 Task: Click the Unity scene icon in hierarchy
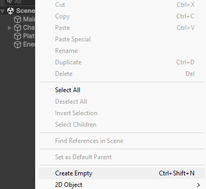click(10, 11)
